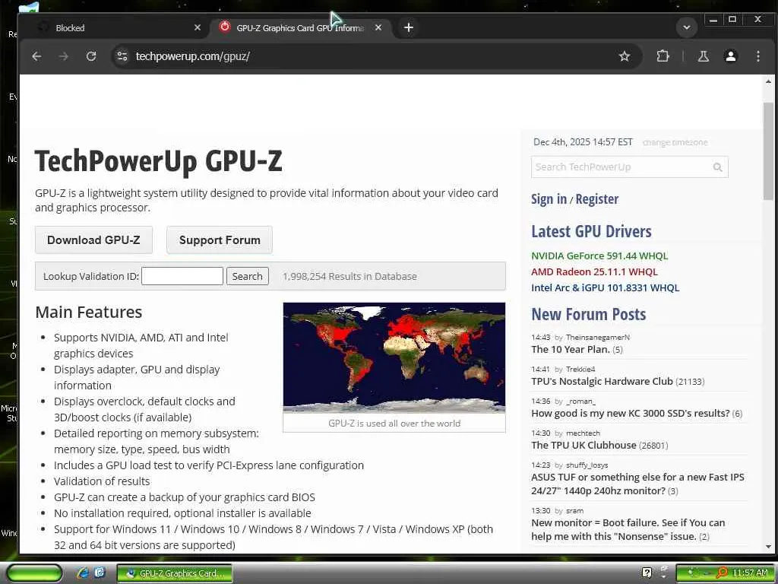778x584 pixels.
Task: Bookmark this page with the star icon
Action: (x=625, y=56)
